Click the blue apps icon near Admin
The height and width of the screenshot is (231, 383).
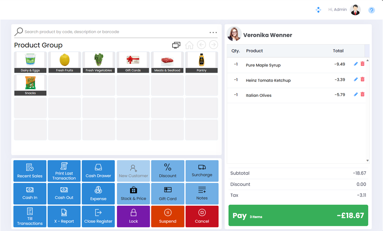318,10
